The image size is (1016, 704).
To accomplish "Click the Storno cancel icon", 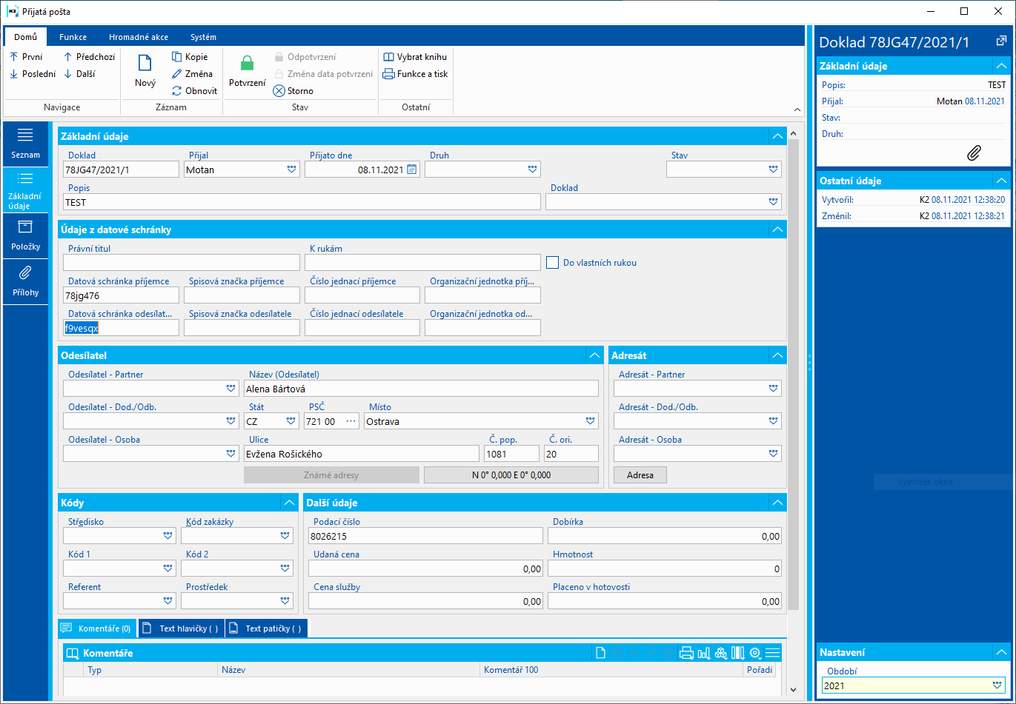I will (x=279, y=91).
